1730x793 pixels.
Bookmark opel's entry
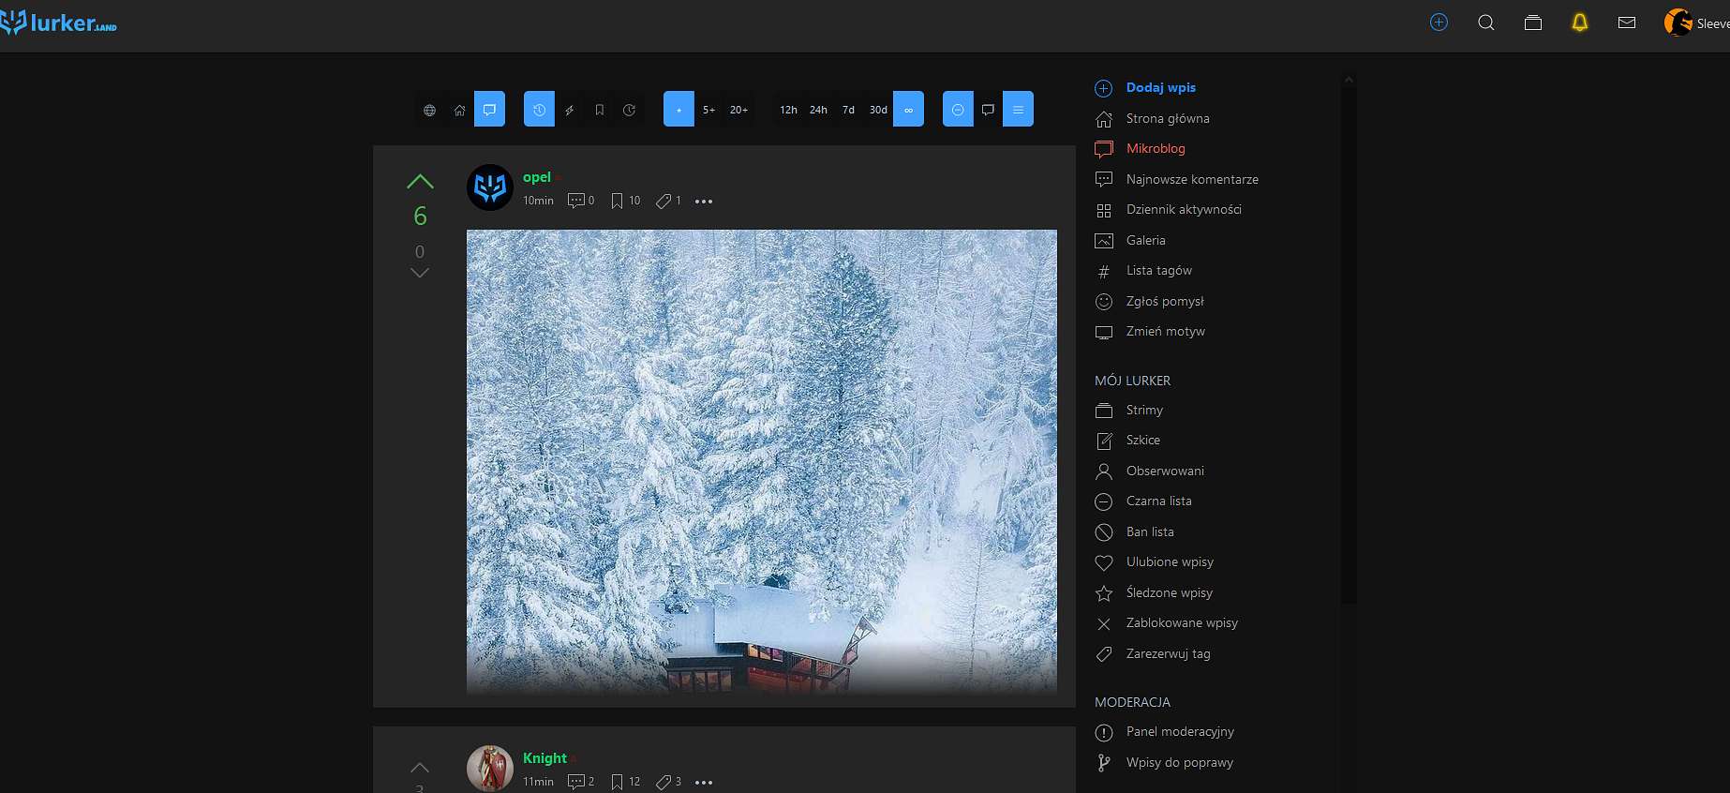click(625, 201)
